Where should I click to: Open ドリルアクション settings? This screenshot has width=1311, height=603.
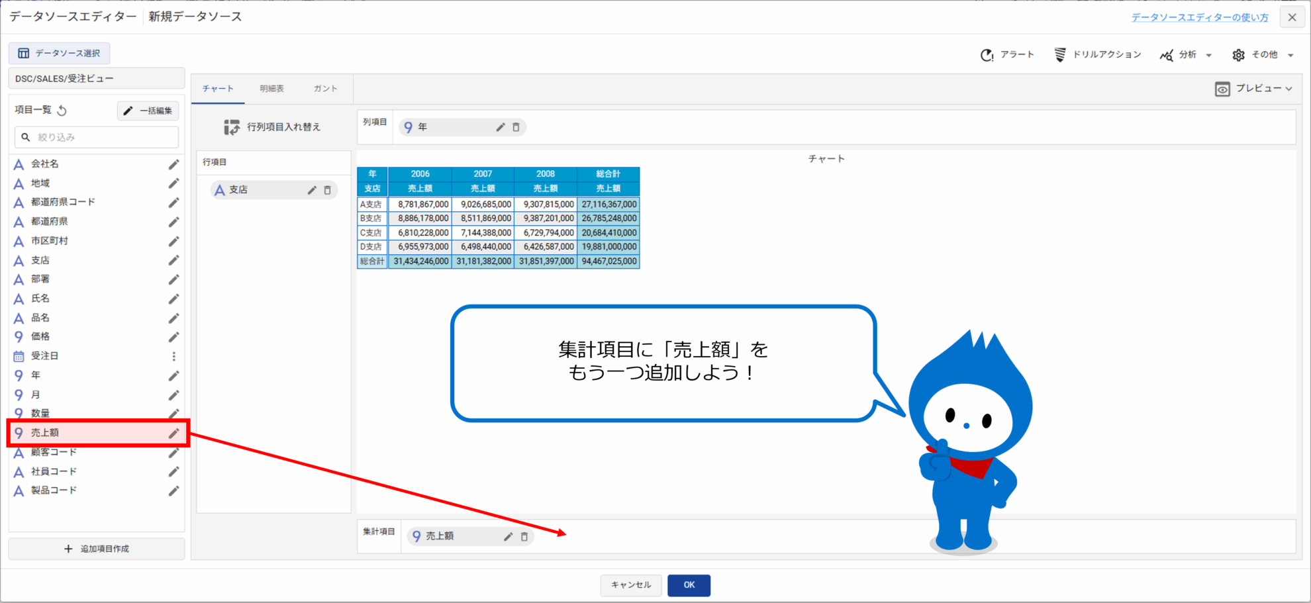pyautogui.click(x=1097, y=55)
